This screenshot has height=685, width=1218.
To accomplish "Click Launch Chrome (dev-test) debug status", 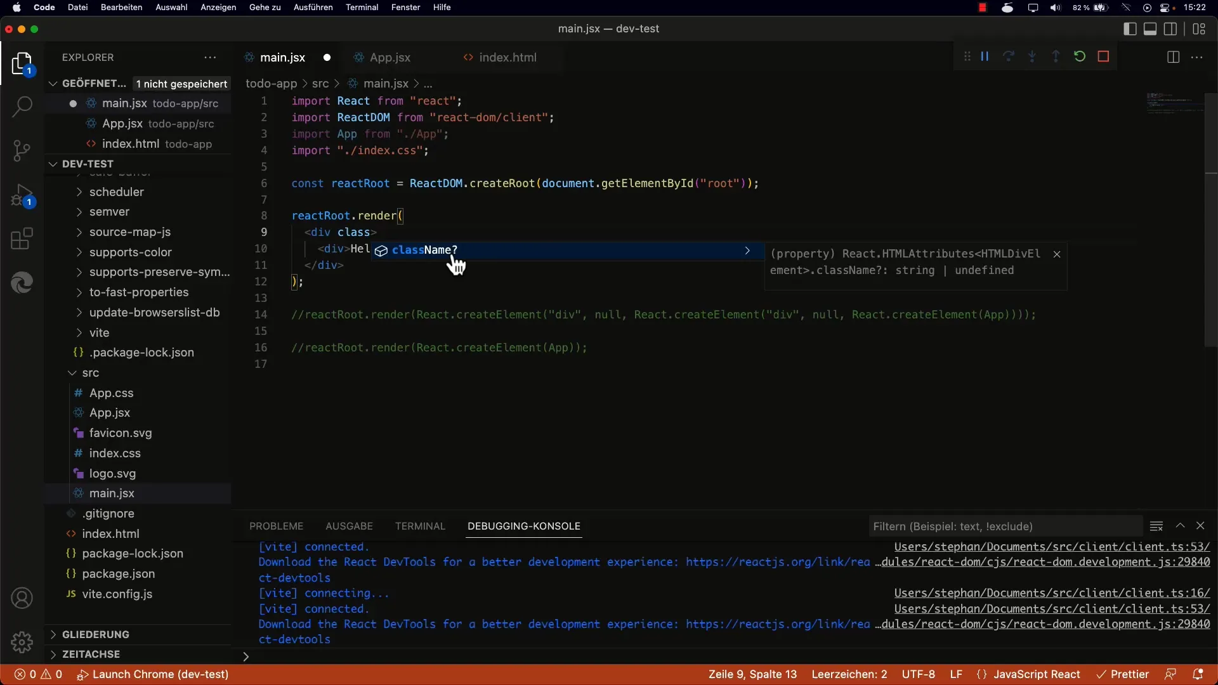I will [152, 674].
